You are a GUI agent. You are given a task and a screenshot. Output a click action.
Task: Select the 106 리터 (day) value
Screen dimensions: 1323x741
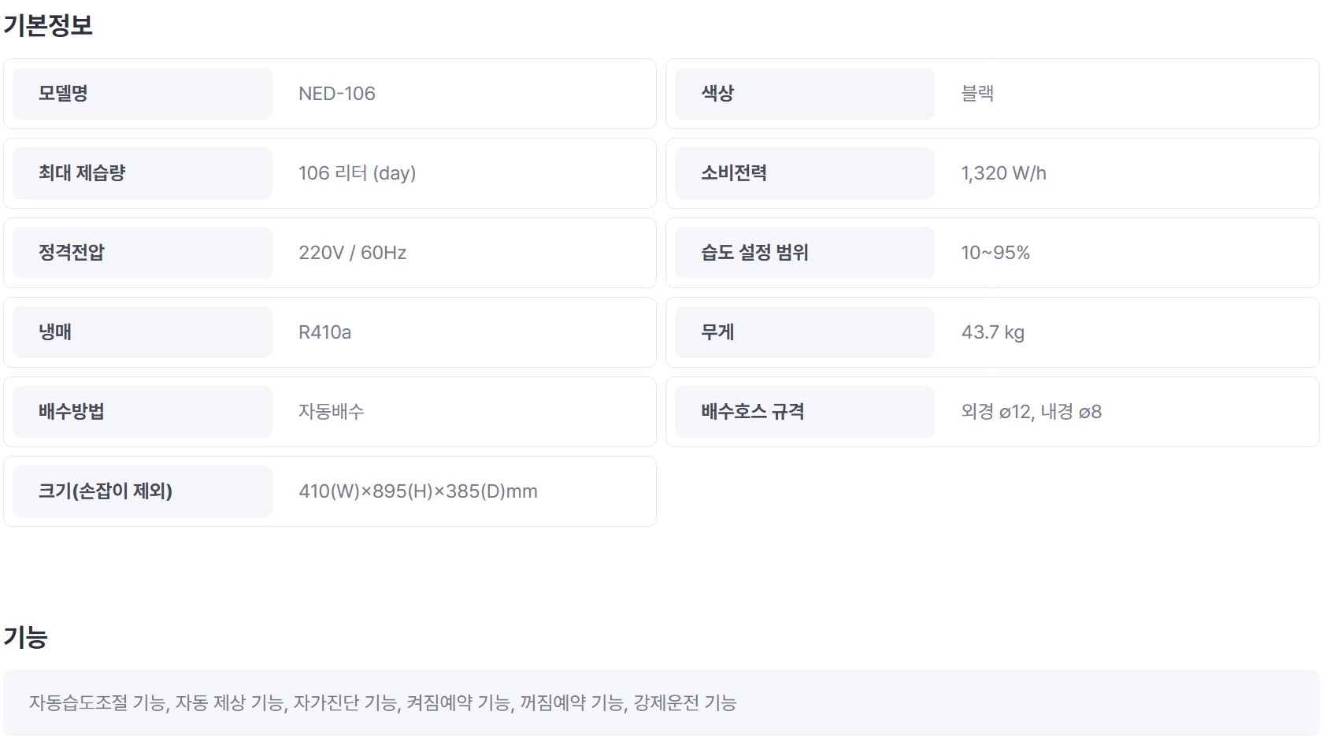tap(357, 173)
